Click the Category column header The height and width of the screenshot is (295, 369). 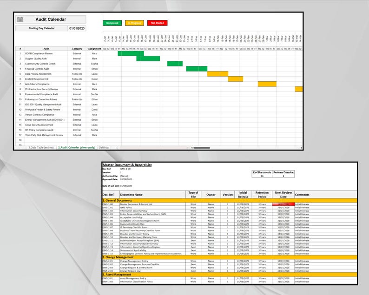77,49
